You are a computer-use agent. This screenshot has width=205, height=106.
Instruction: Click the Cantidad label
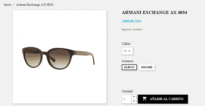127,91
